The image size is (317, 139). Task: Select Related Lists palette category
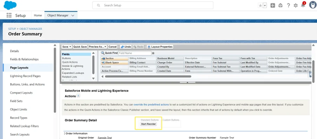(x=70, y=77)
